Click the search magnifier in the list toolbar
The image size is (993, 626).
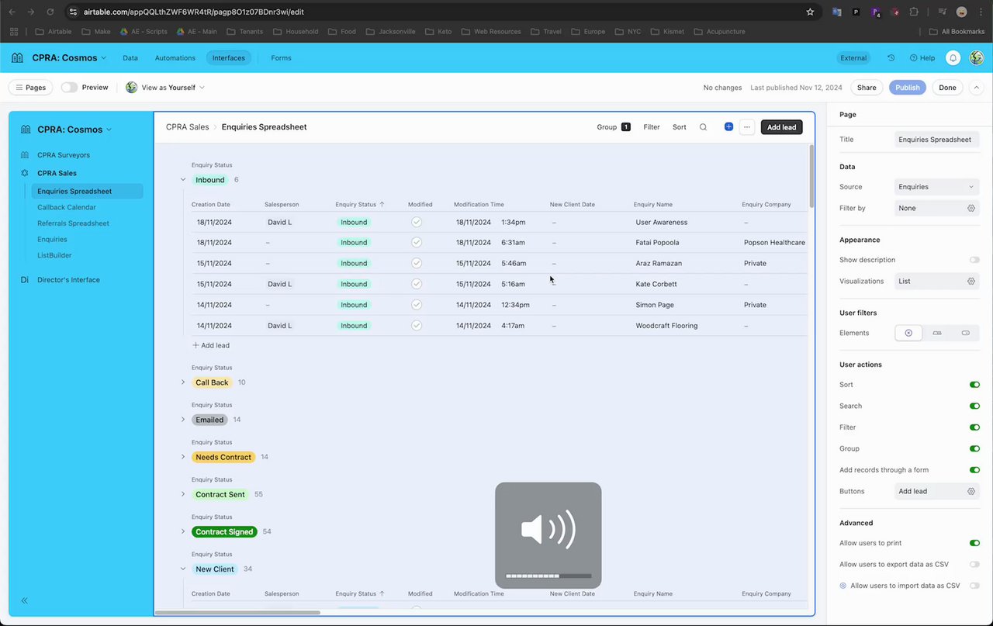[704, 127]
